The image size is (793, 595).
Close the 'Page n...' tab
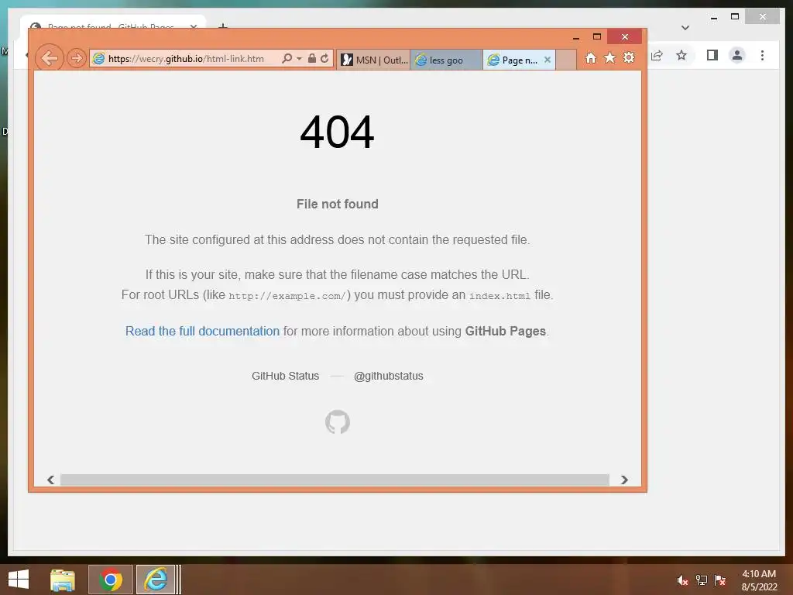[548, 60]
